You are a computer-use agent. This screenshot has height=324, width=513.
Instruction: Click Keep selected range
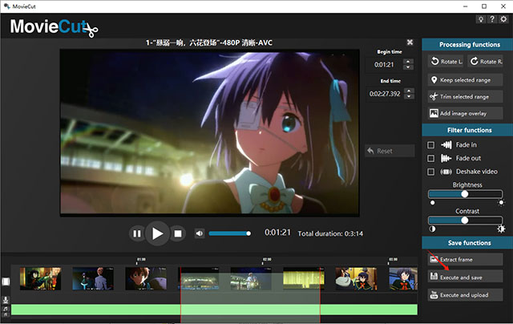(x=466, y=79)
